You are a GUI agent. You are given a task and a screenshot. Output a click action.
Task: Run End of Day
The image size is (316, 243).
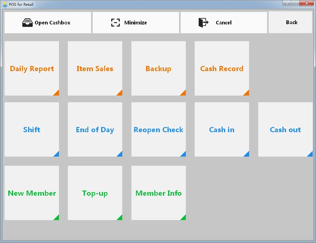tap(95, 130)
